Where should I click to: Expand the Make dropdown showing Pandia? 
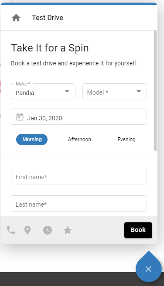[x=43, y=92]
